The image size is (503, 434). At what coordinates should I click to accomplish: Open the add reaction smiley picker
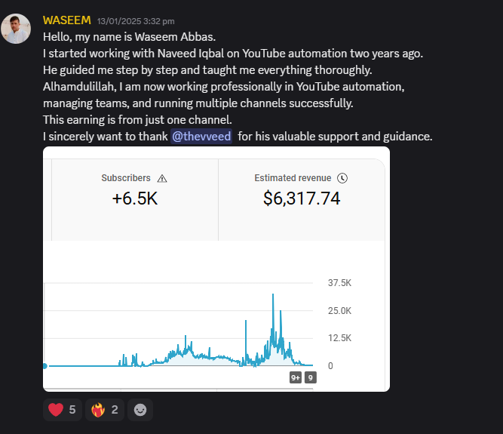pyautogui.click(x=140, y=410)
